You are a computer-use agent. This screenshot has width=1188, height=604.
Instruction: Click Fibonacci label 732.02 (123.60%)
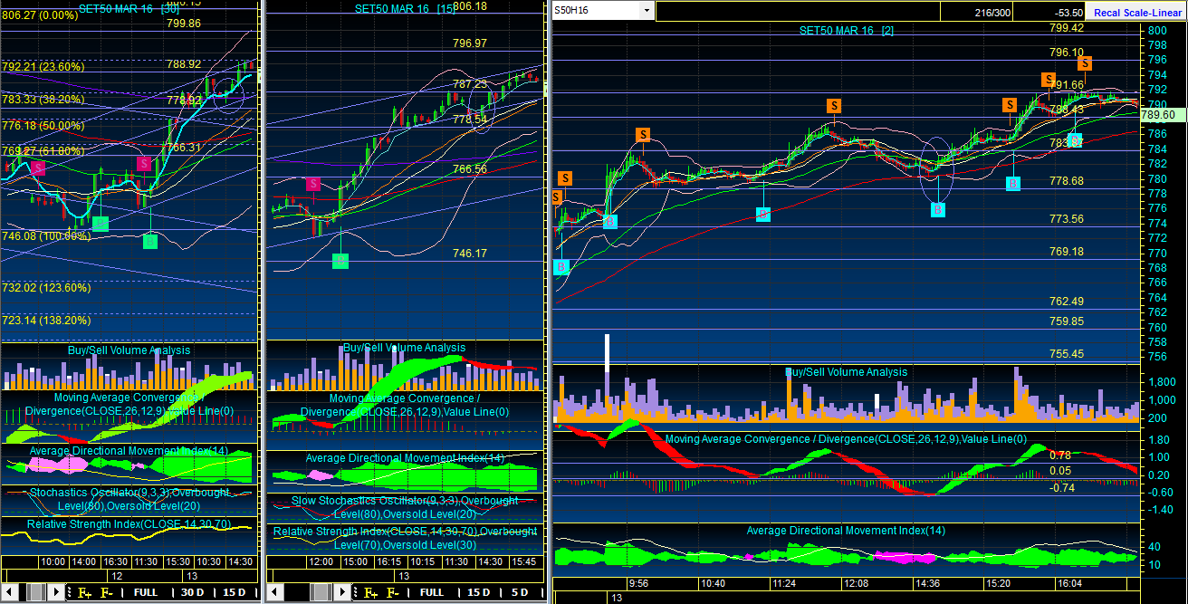click(x=46, y=288)
